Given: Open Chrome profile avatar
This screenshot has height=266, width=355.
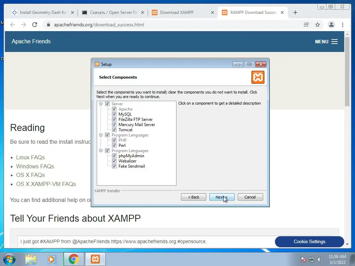Looking at the screenshot, I should (x=331, y=25).
